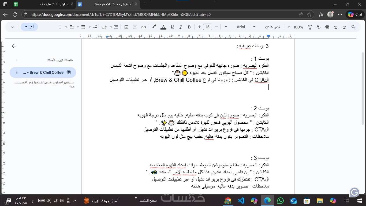Open Copilot Chat in Edge
This screenshot has height=206, width=366.
coord(355,14)
